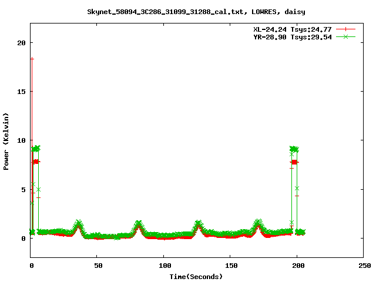Screen dimensions: 376x282
Task: Click the x-axis tick label 200
Action: click(x=297, y=266)
